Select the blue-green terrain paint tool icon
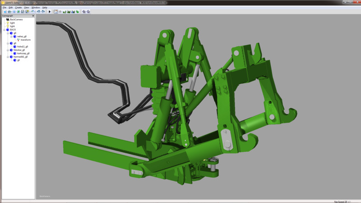 [x=73, y=12]
